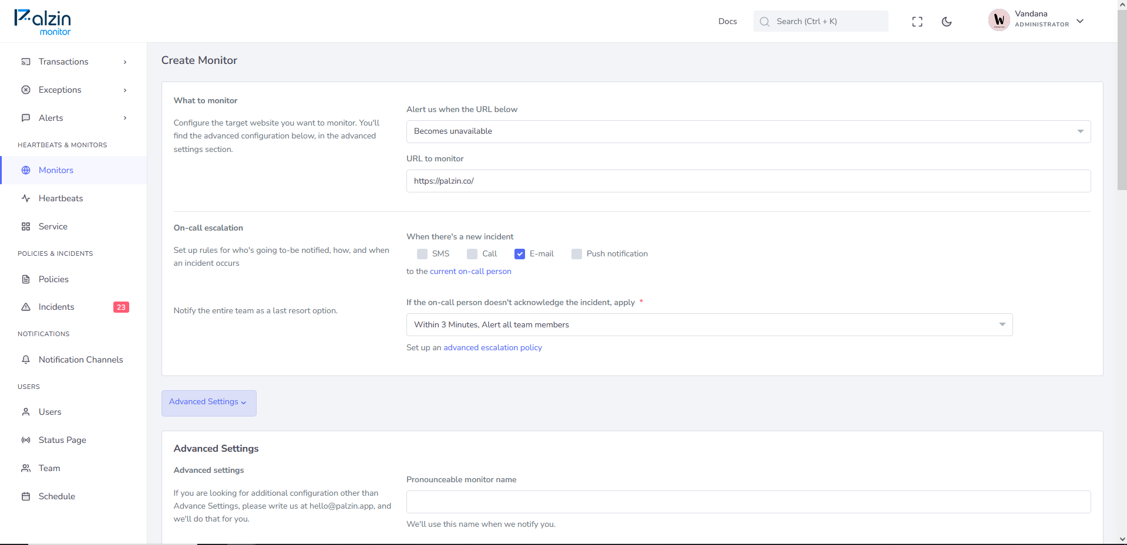Viewport: 1127px width, 545px height.
Task: Open the 'Becomes unavailable' alert dropdown
Action: coord(748,131)
